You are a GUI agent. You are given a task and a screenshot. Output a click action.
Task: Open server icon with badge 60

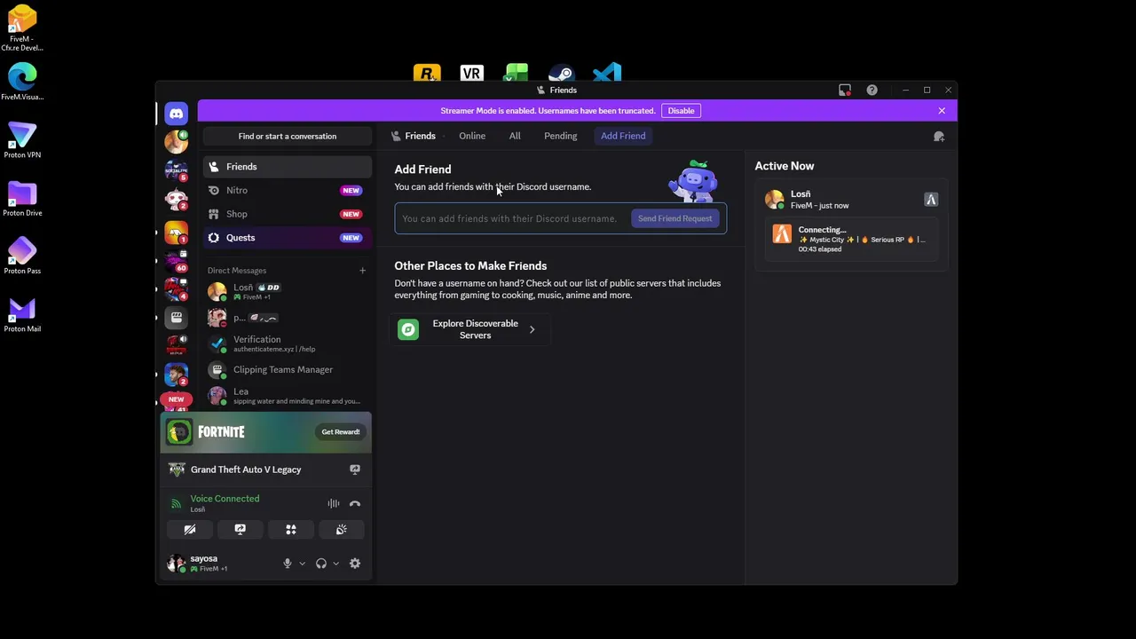176,260
